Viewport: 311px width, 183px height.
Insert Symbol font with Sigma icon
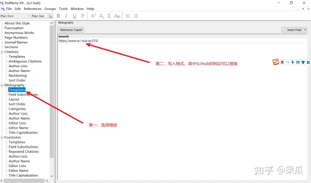click(109, 16)
